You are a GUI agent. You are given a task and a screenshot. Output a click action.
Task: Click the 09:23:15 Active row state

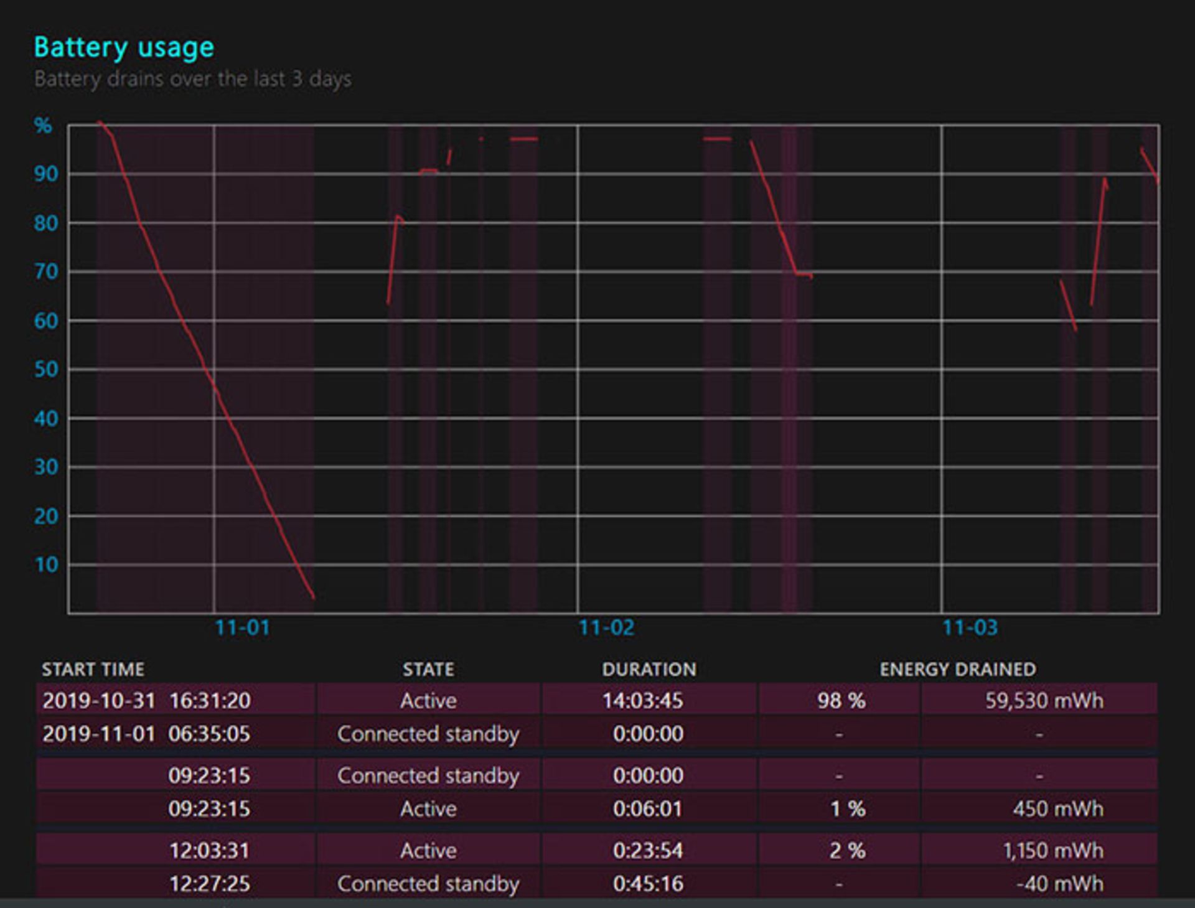click(x=428, y=808)
